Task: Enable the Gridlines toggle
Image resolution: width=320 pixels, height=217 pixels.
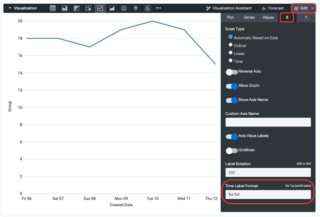Action: click(x=232, y=150)
